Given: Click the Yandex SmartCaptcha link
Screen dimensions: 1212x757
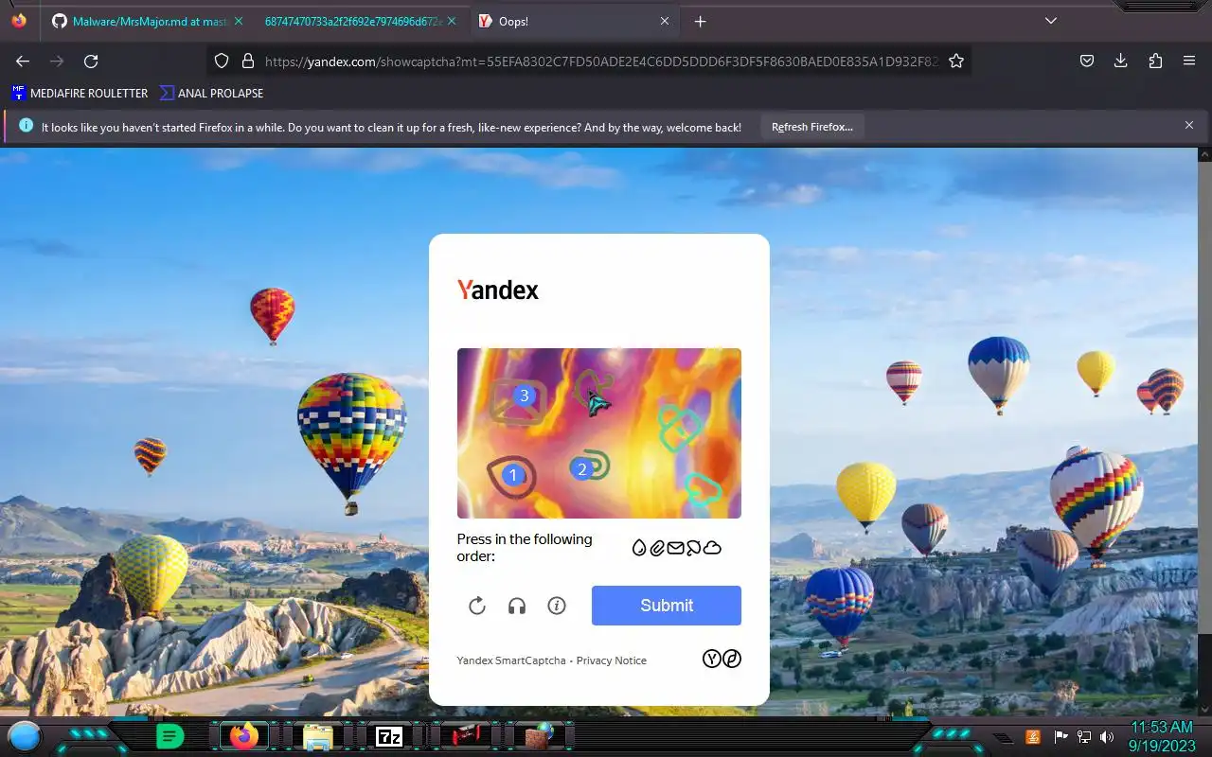Looking at the screenshot, I should pos(511,660).
